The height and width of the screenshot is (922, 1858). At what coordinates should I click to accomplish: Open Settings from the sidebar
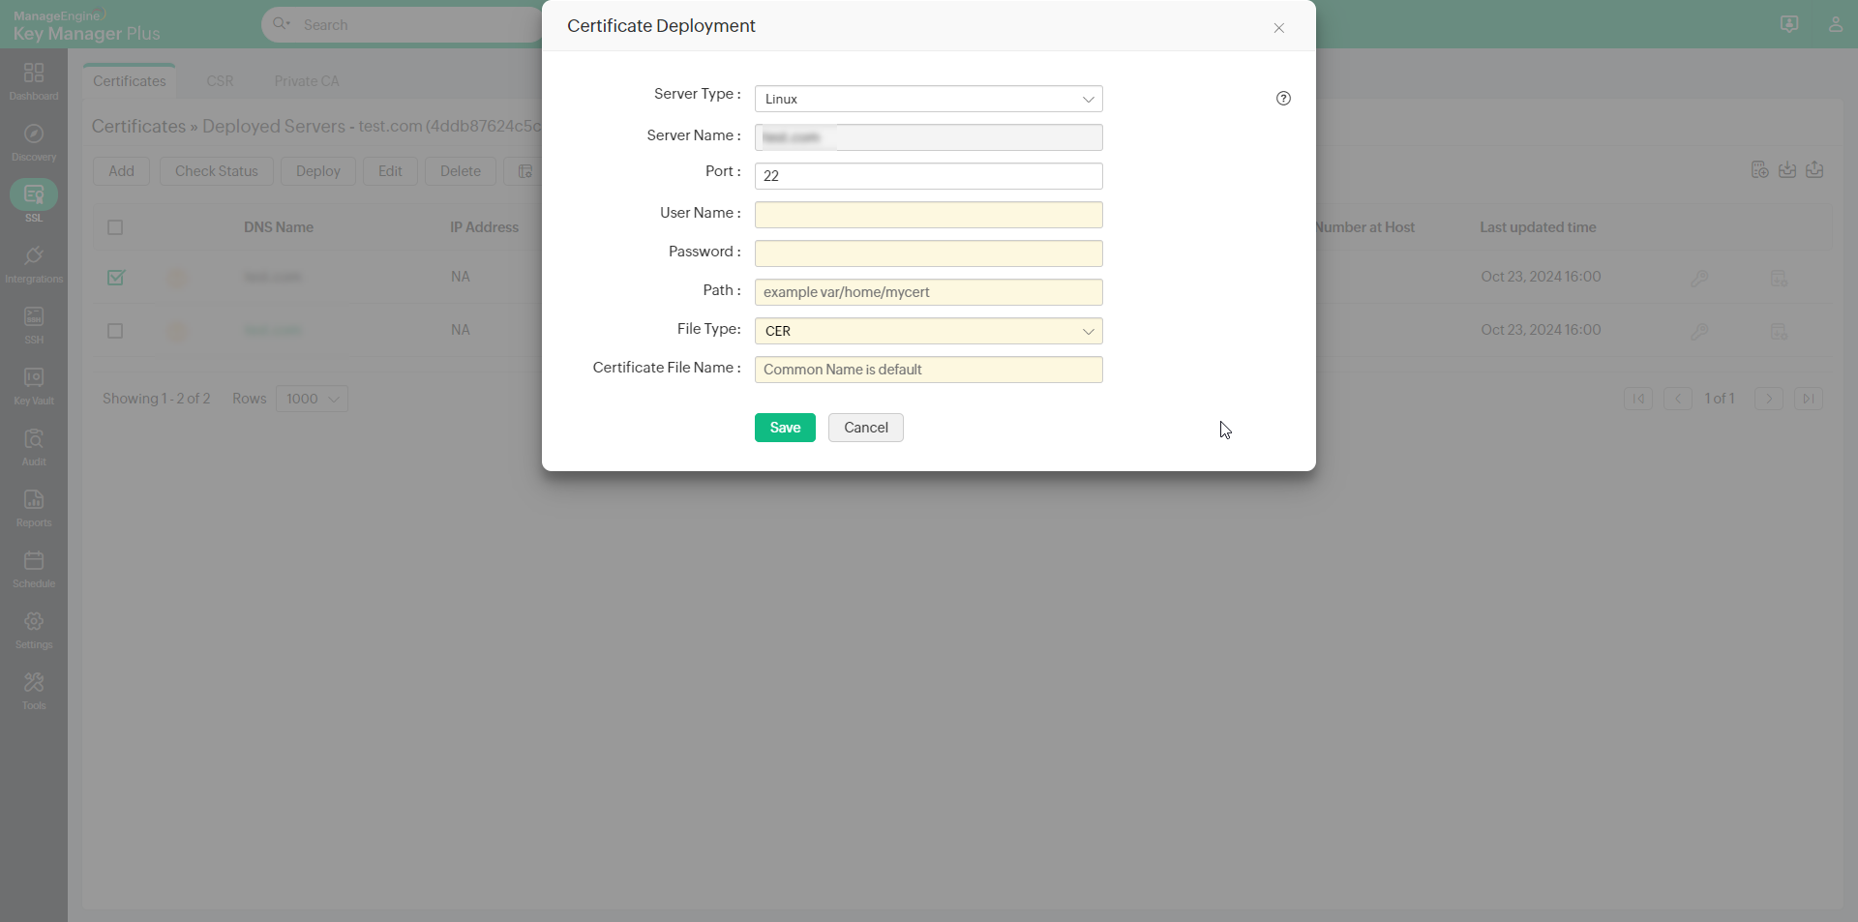coord(34,630)
